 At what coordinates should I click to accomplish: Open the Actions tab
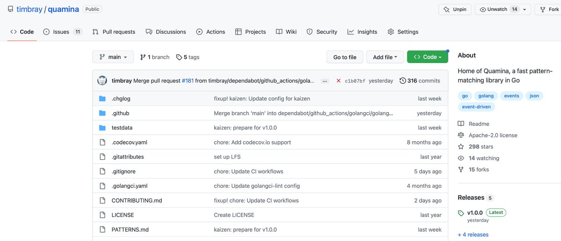pyautogui.click(x=210, y=32)
